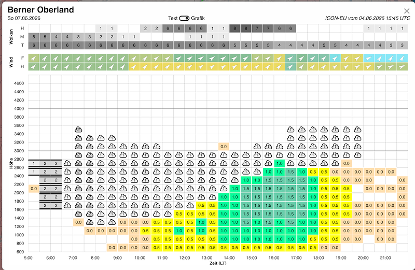This screenshot has height=270, width=415.
Task: Click the Wolken H cell '2' at 10:00
Action: (x=145, y=29)
